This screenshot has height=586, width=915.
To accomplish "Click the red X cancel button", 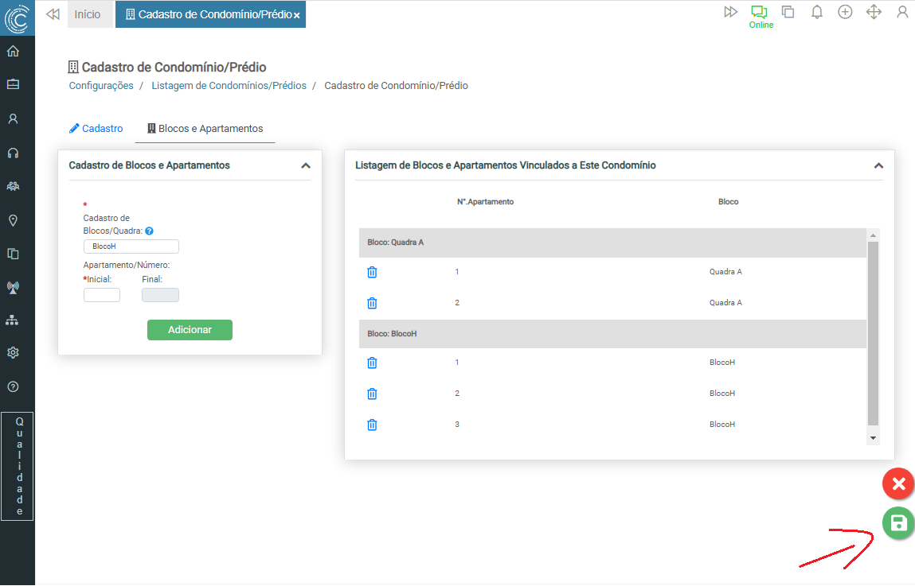I will click(x=897, y=483).
